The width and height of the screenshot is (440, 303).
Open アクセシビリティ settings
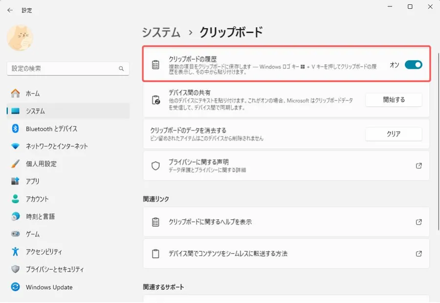click(44, 252)
